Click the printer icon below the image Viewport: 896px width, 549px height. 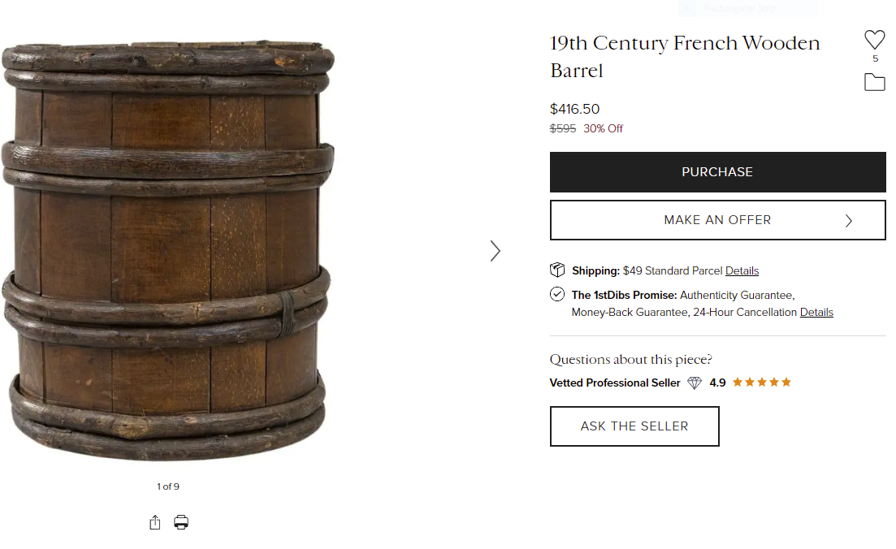[181, 522]
